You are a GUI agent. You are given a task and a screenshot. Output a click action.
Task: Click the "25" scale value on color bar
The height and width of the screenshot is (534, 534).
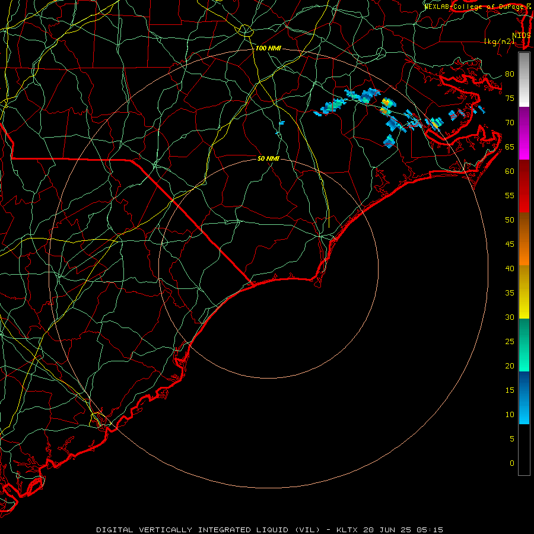tap(510, 342)
